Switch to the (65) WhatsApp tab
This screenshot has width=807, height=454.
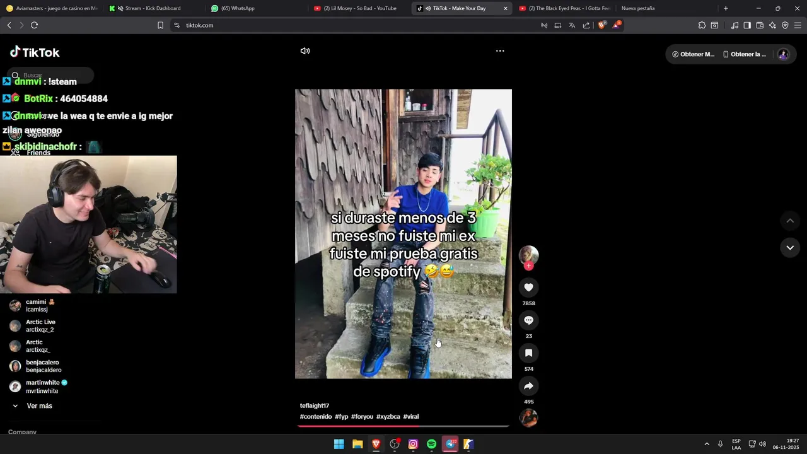255,8
